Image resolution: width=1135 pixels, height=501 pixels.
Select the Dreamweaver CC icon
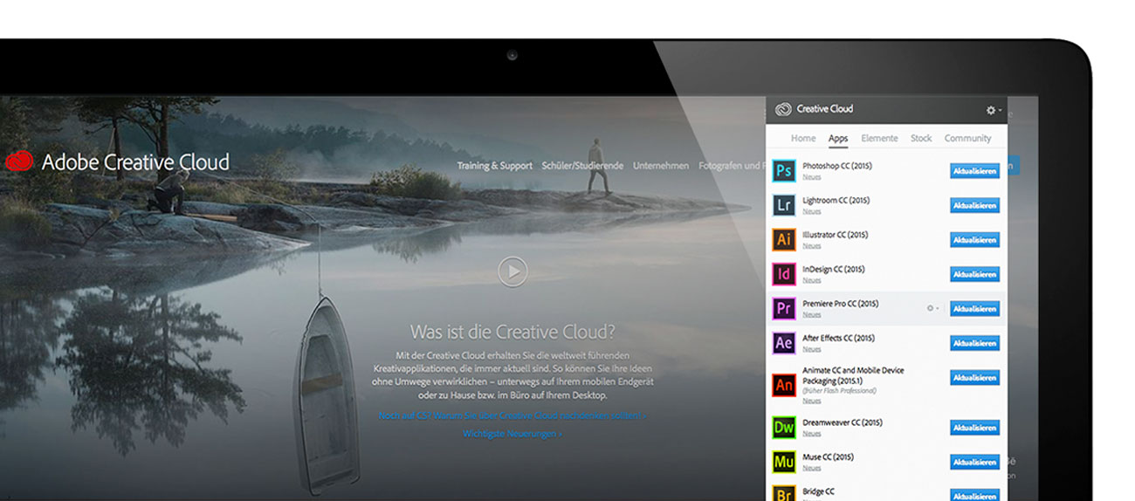tap(783, 428)
